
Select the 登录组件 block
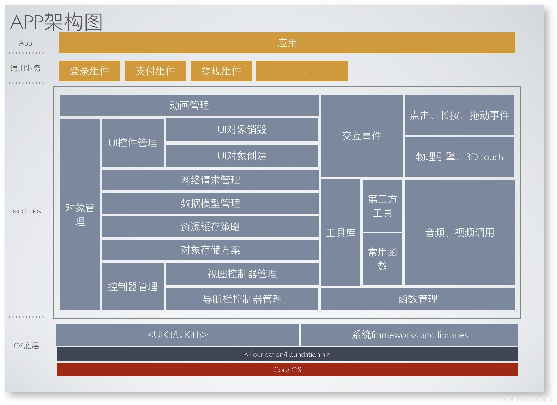coord(89,71)
